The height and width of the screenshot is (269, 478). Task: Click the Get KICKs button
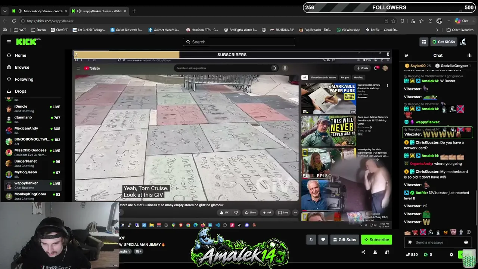pos(444,42)
